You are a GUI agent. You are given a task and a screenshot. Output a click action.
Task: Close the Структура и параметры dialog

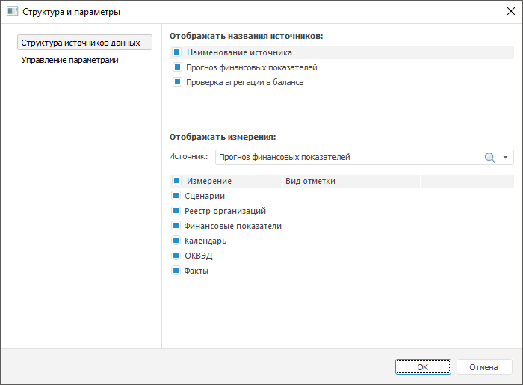coord(510,12)
